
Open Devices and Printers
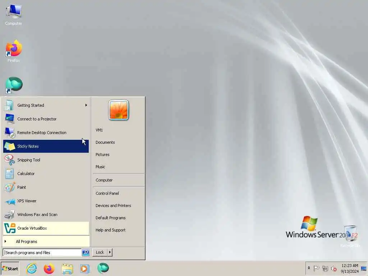click(x=113, y=205)
